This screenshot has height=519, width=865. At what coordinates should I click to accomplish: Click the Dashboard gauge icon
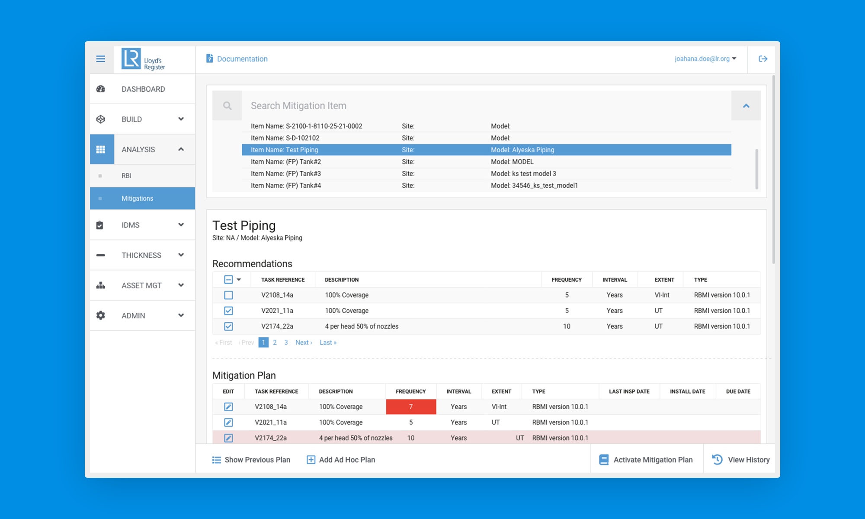pyautogui.click(x=101, y=89)
